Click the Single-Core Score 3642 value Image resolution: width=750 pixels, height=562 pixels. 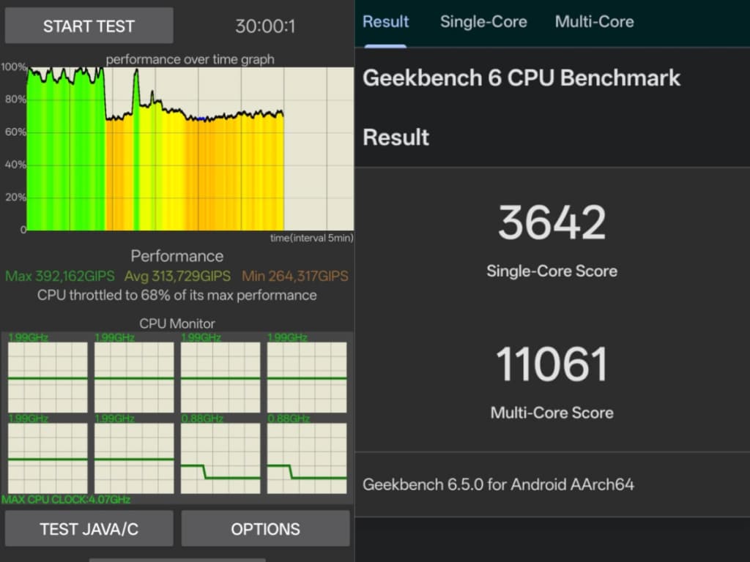(552, 223)
